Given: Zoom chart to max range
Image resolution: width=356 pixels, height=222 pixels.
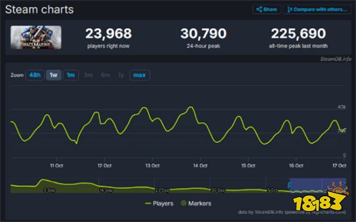Looking at the screenshot, I should (139, 75).
